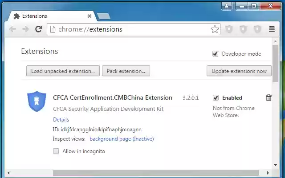
Task: Click the vertical scrollbar down arrow
Action: tap(275, 165)
